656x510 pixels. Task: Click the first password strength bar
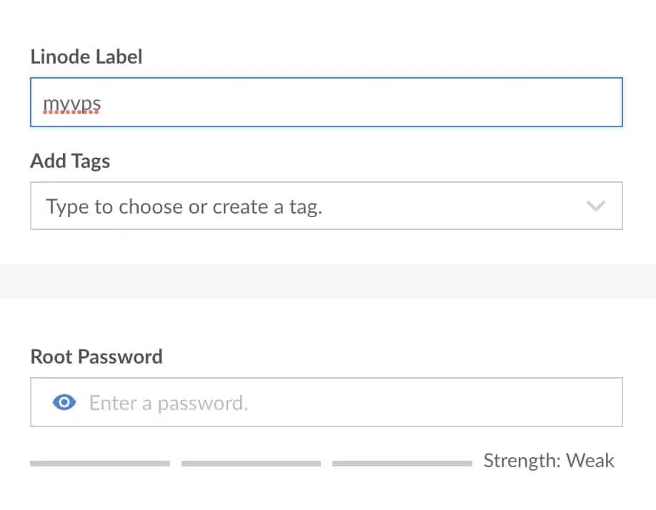[x=100, y=464]
